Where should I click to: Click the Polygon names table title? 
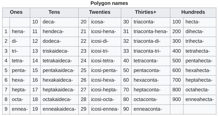[x=109, y=3]
